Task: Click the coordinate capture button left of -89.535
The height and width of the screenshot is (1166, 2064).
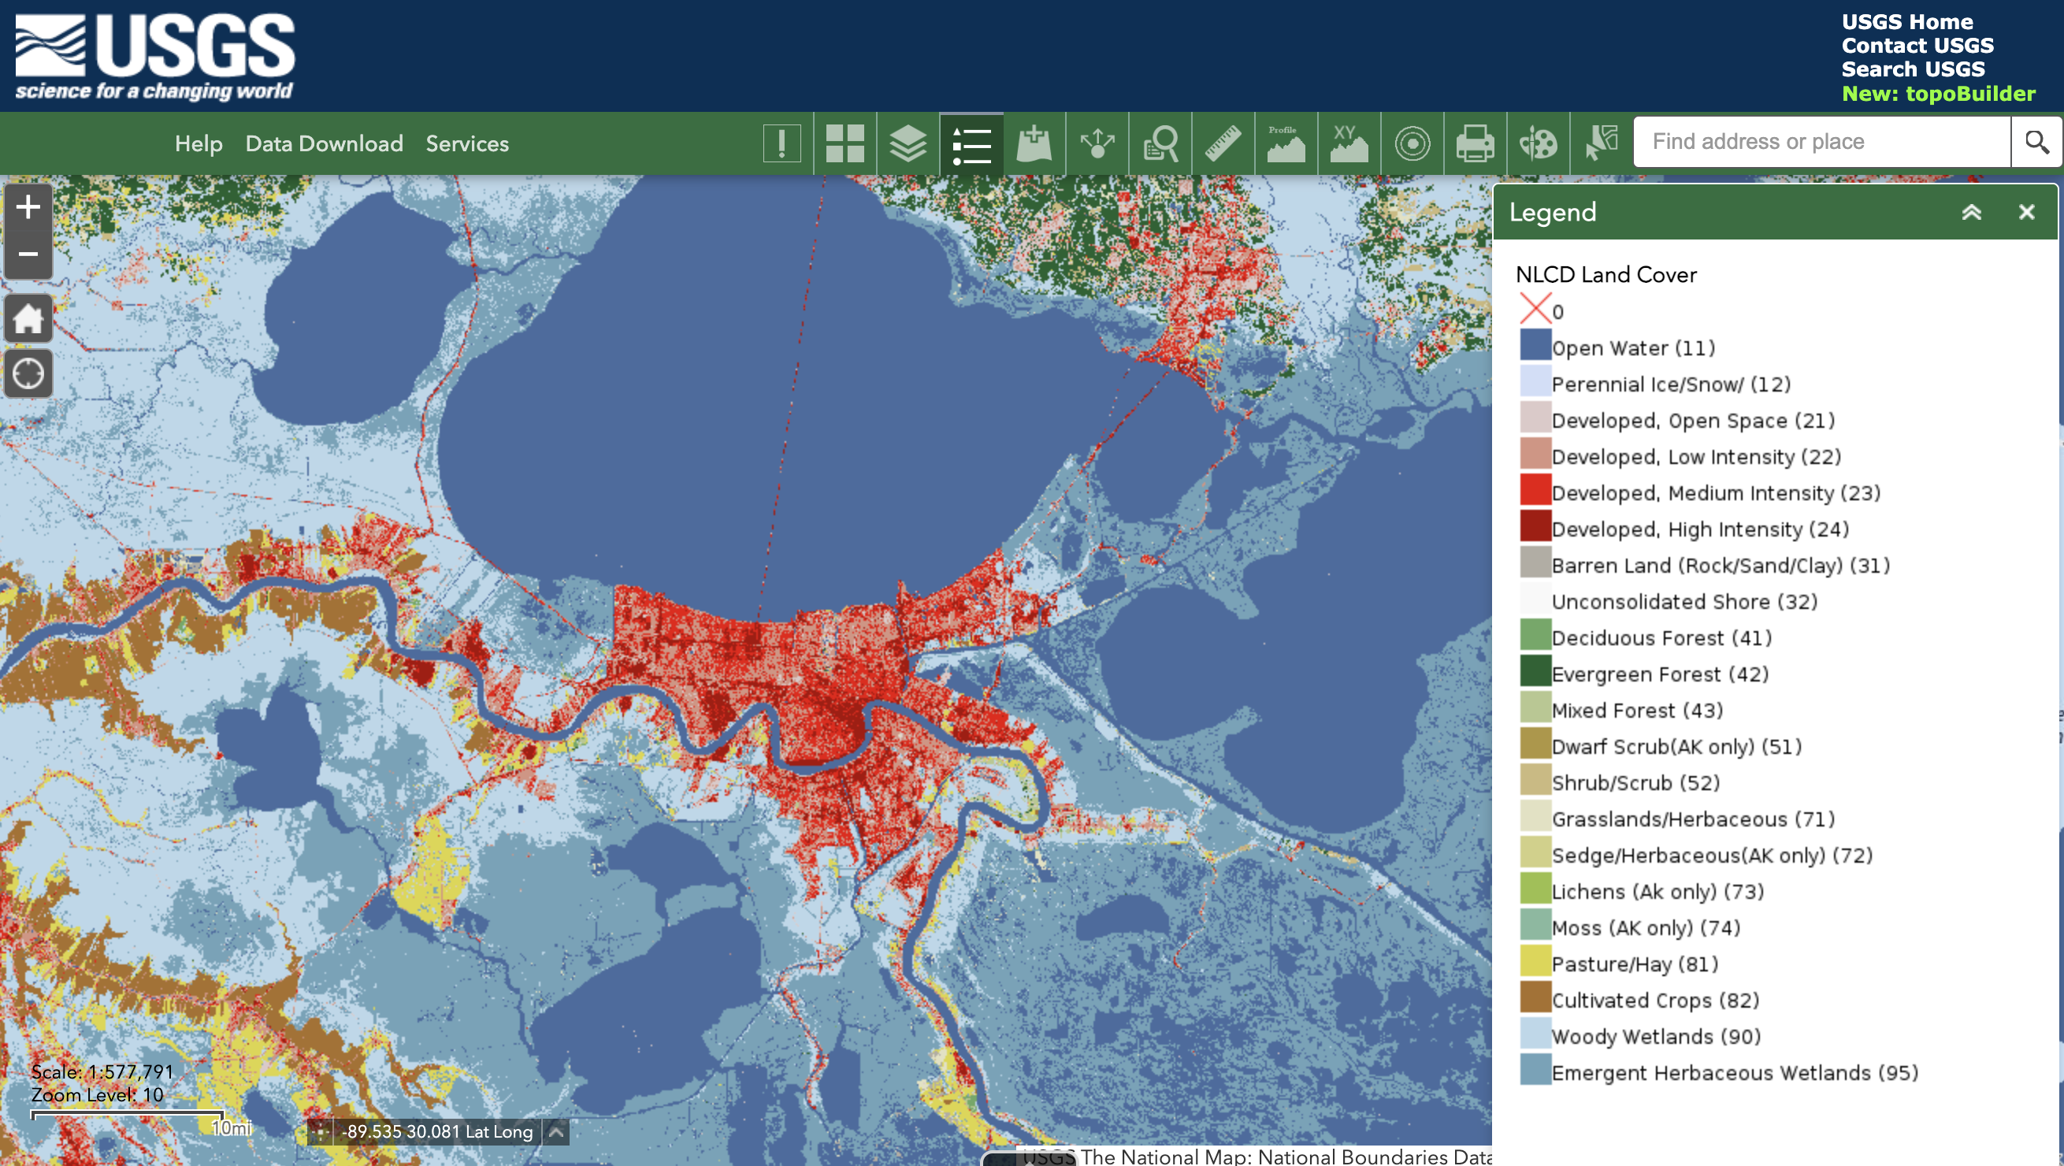Action: (x=321, y=1131)
